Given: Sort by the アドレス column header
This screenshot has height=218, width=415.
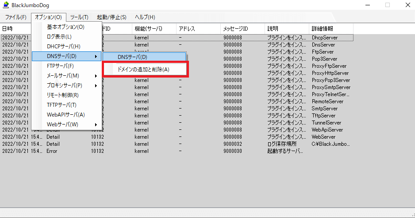Looking at the screenshot, I should pos(198,29).
